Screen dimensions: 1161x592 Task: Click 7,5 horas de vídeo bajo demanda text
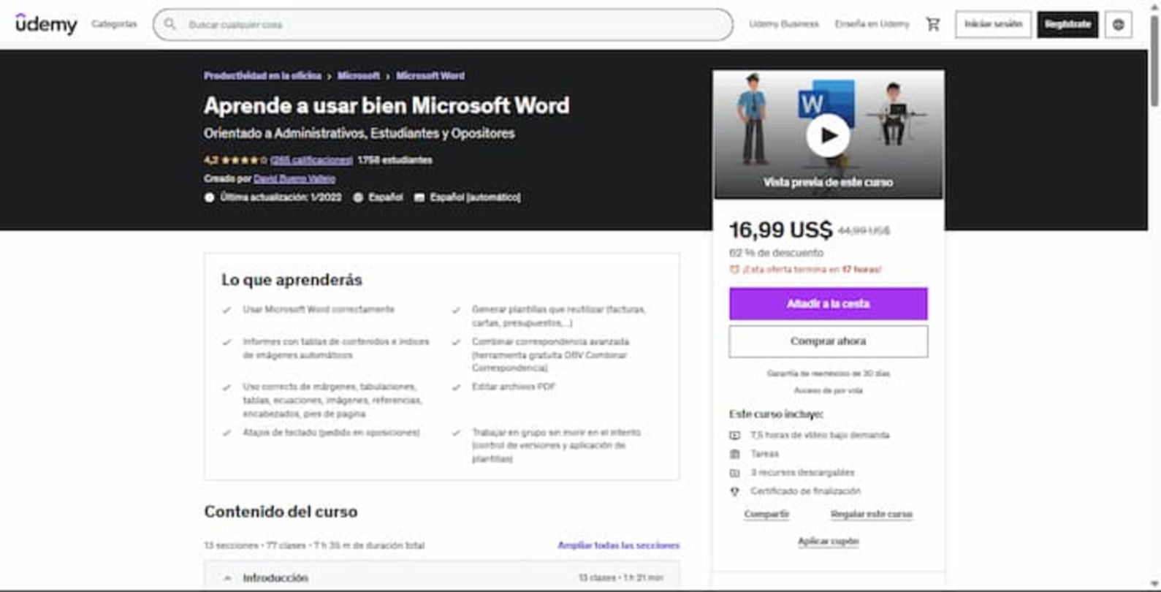coord(820,436)
